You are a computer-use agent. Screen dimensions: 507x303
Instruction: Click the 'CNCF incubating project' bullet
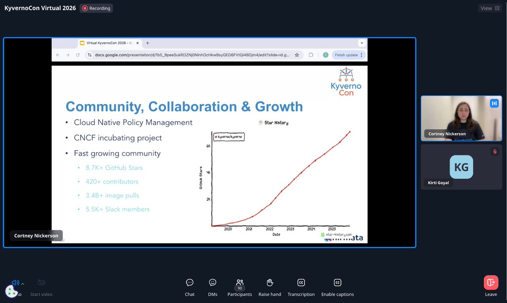coord(118,138)
